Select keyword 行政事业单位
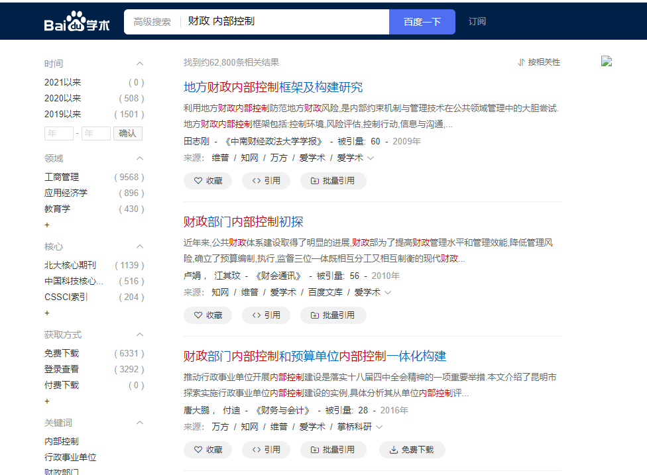Image resolution: width=647 pixels, height=475 pixels. (70, 457)
